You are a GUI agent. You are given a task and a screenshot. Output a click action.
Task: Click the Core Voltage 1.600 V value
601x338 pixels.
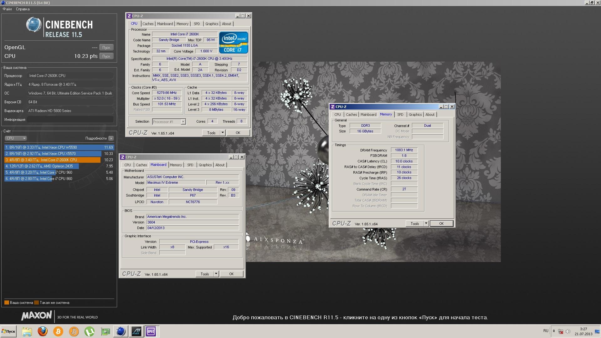tap(206, 51)
